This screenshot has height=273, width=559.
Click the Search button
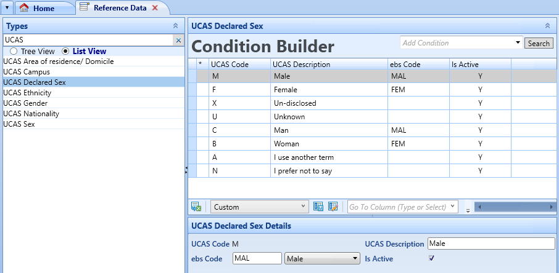point(539,44)
